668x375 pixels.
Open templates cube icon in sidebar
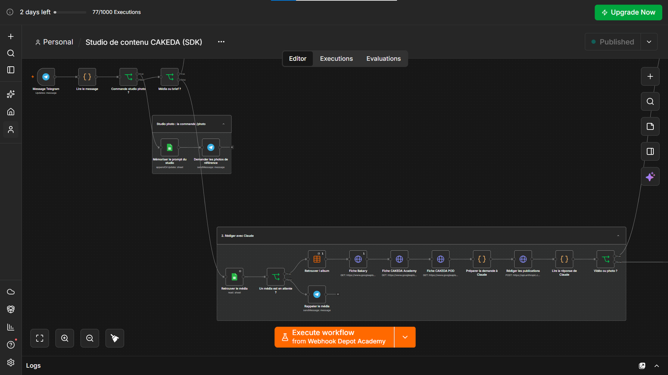pos(11,309)
